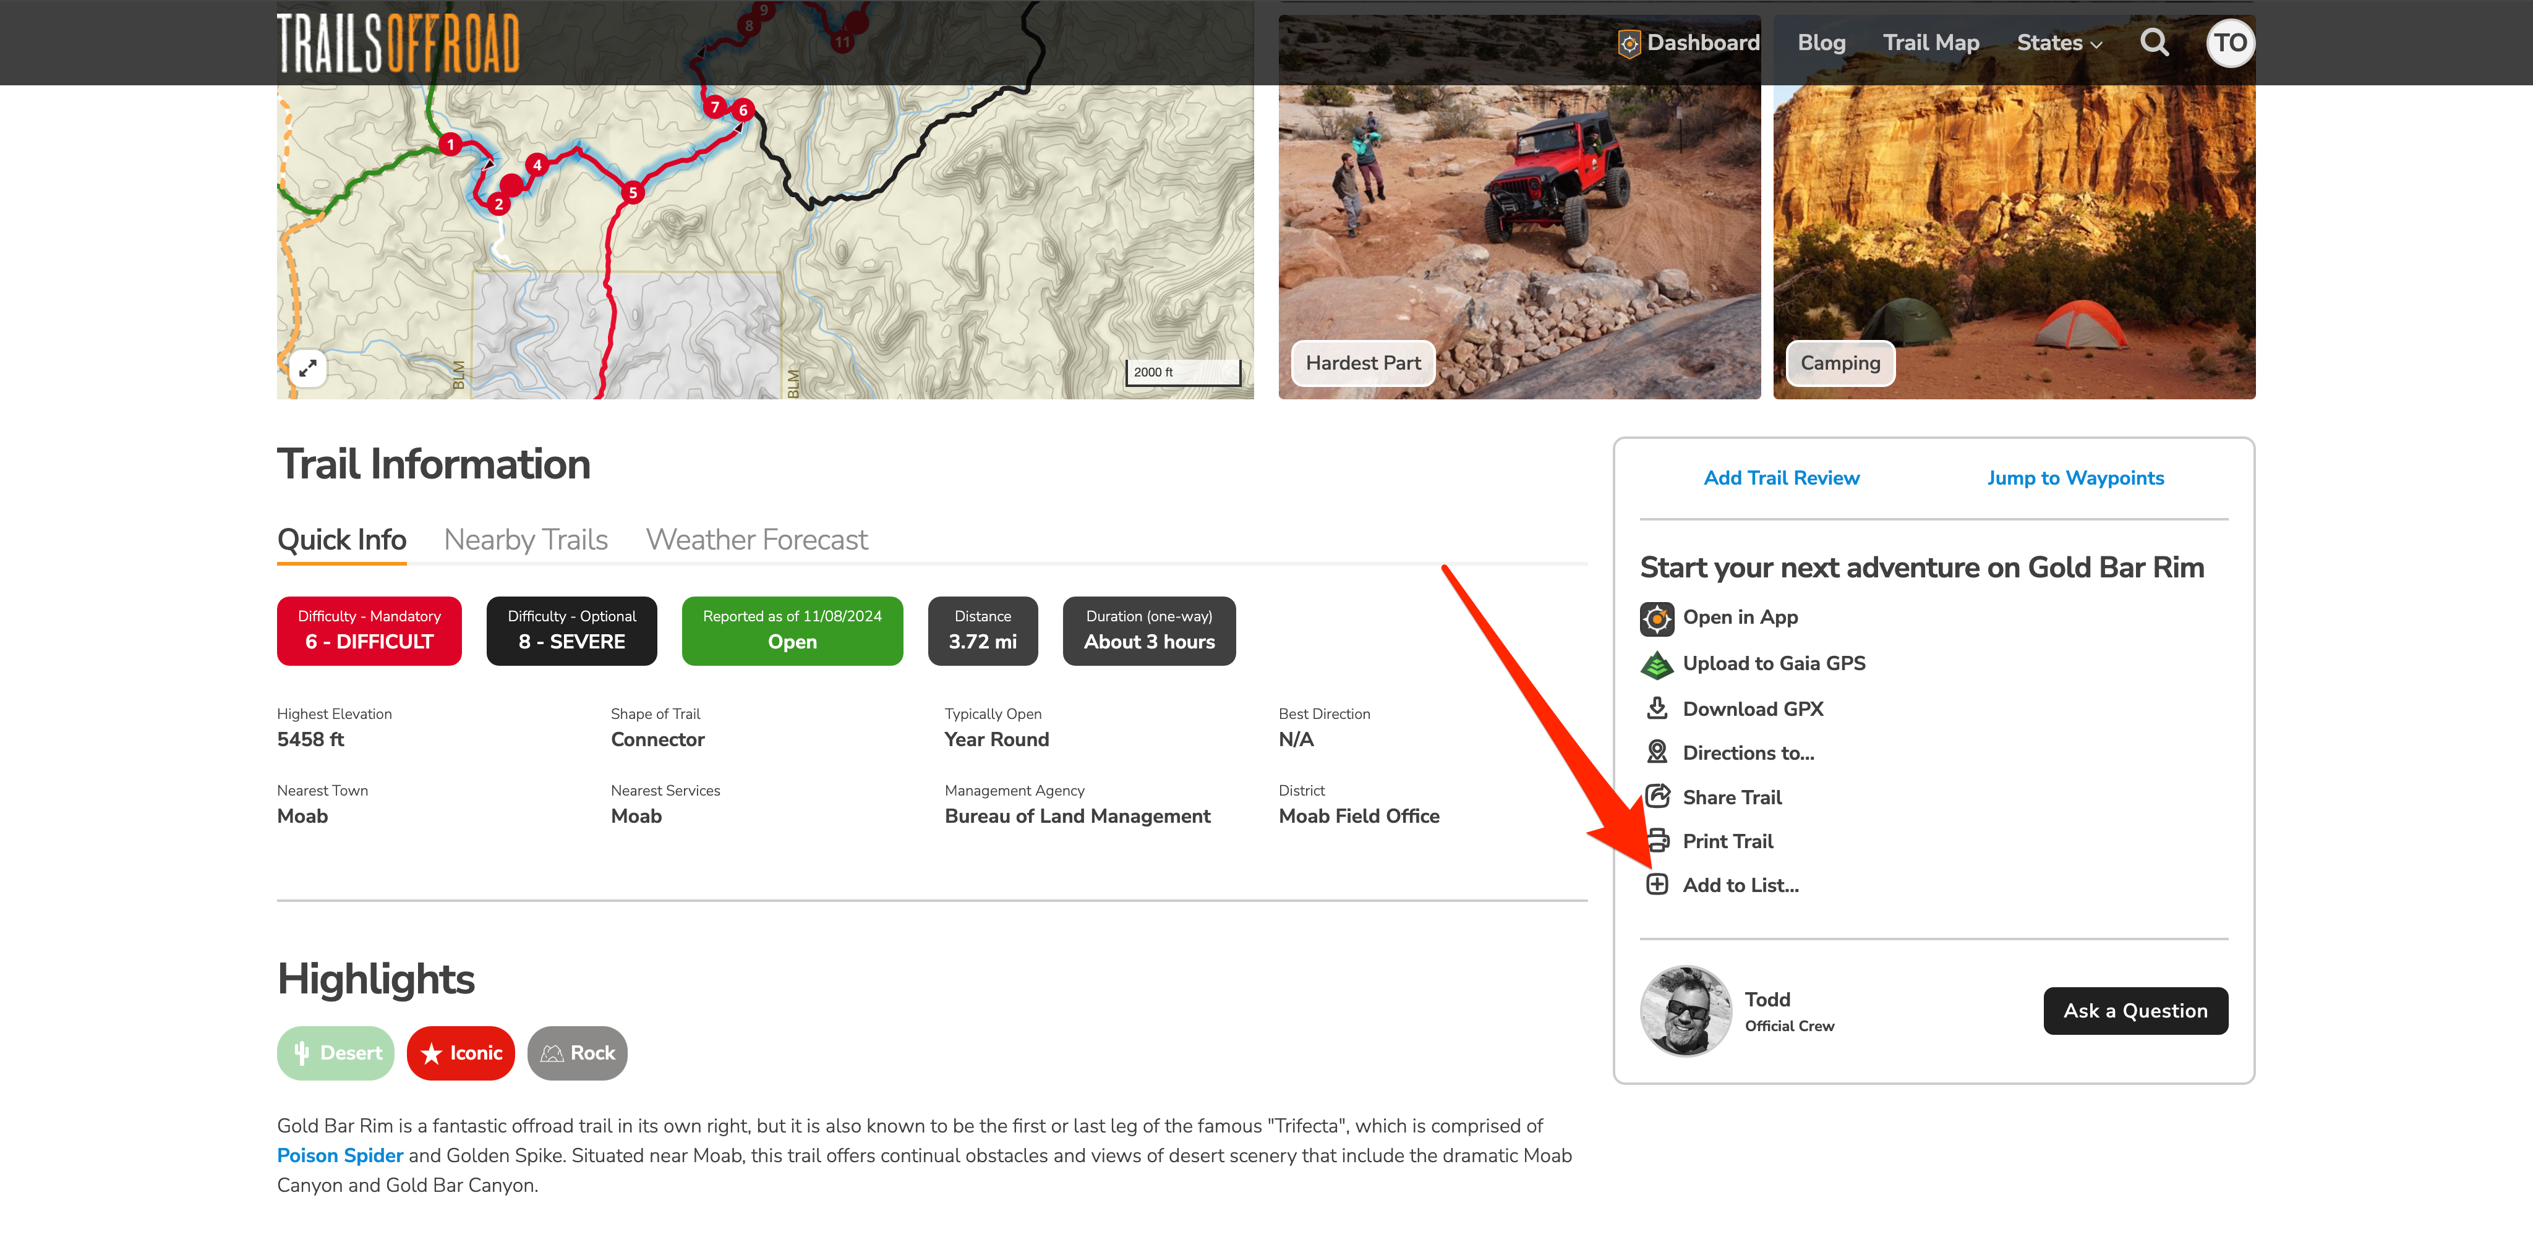Click the Print Trail printer icon
2533x1245 pixels.
pyautogui.click(x=1659, y=841)
